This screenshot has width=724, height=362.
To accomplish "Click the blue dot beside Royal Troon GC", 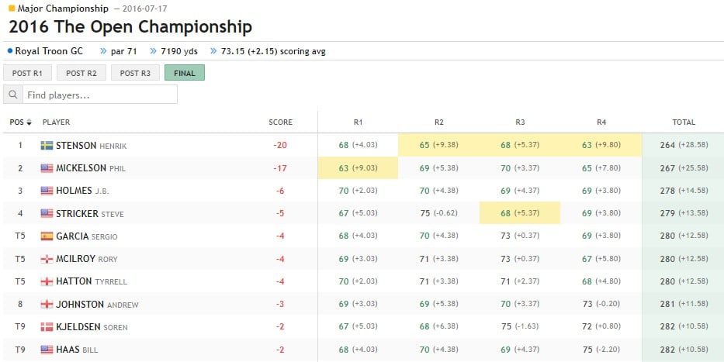I will pos(10,50).
